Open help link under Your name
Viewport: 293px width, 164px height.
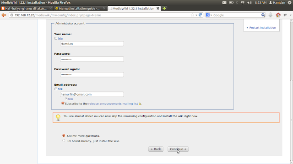coord(60,38)
